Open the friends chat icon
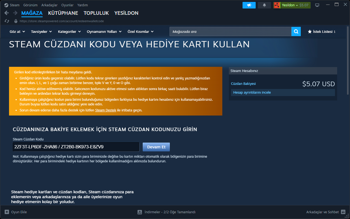This screenshot has width=350, height=219. coord(343,212)
